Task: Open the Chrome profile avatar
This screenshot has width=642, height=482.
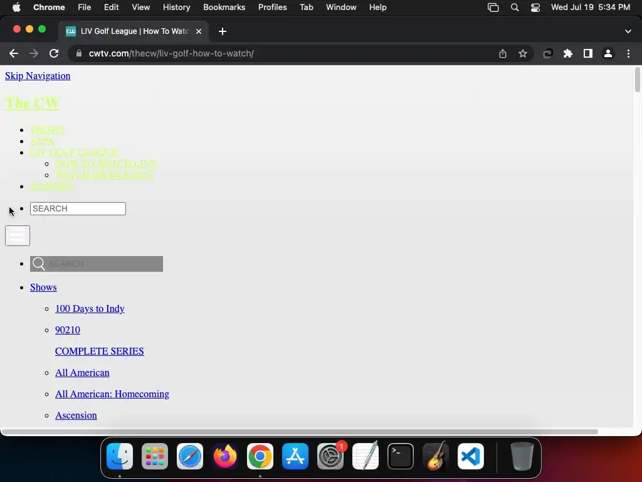Action: tap(608, 53)
